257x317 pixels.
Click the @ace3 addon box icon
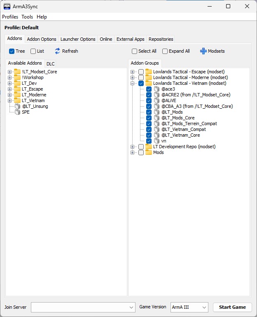(157, 89)
